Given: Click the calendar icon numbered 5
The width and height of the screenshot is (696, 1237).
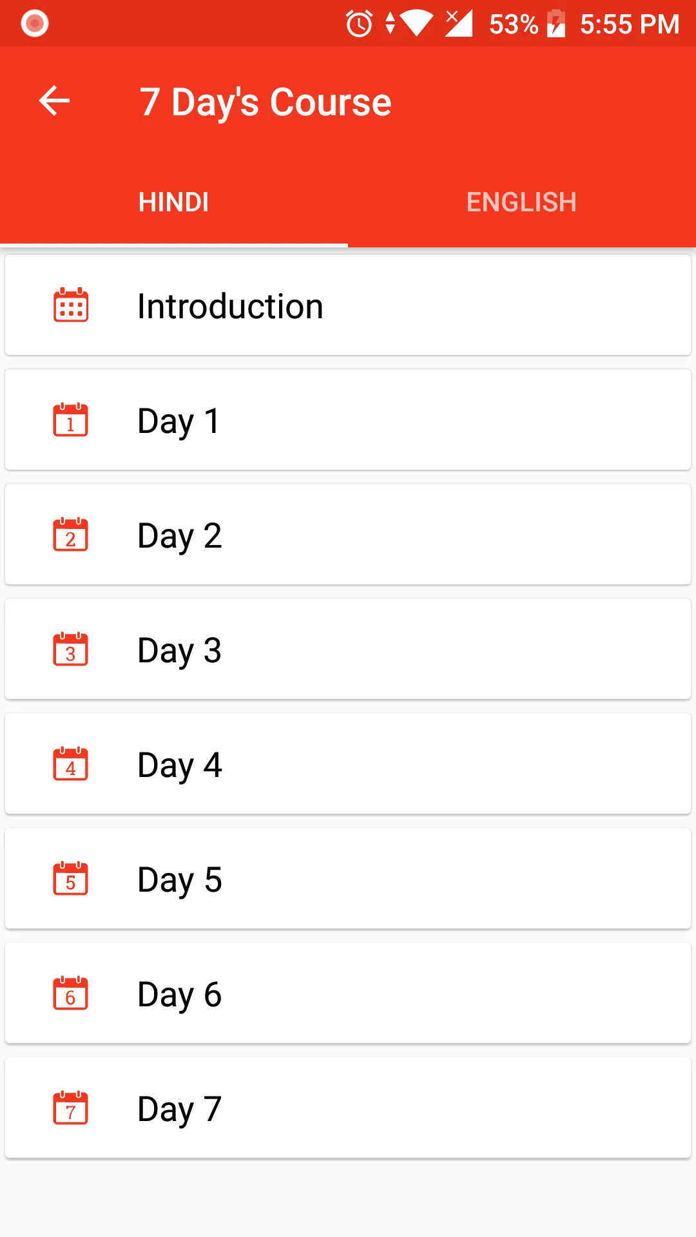Looking at the screenshot, I should tap(71, 878).
